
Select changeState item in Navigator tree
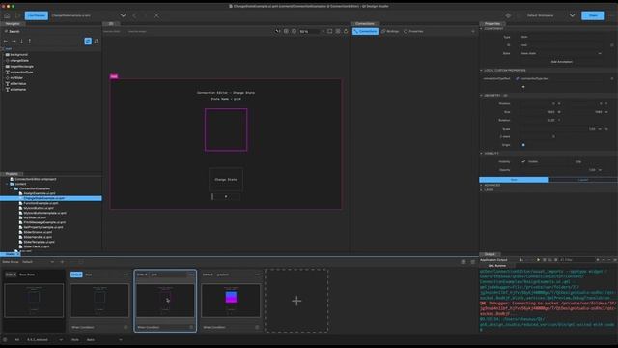[x=19, y=61]
